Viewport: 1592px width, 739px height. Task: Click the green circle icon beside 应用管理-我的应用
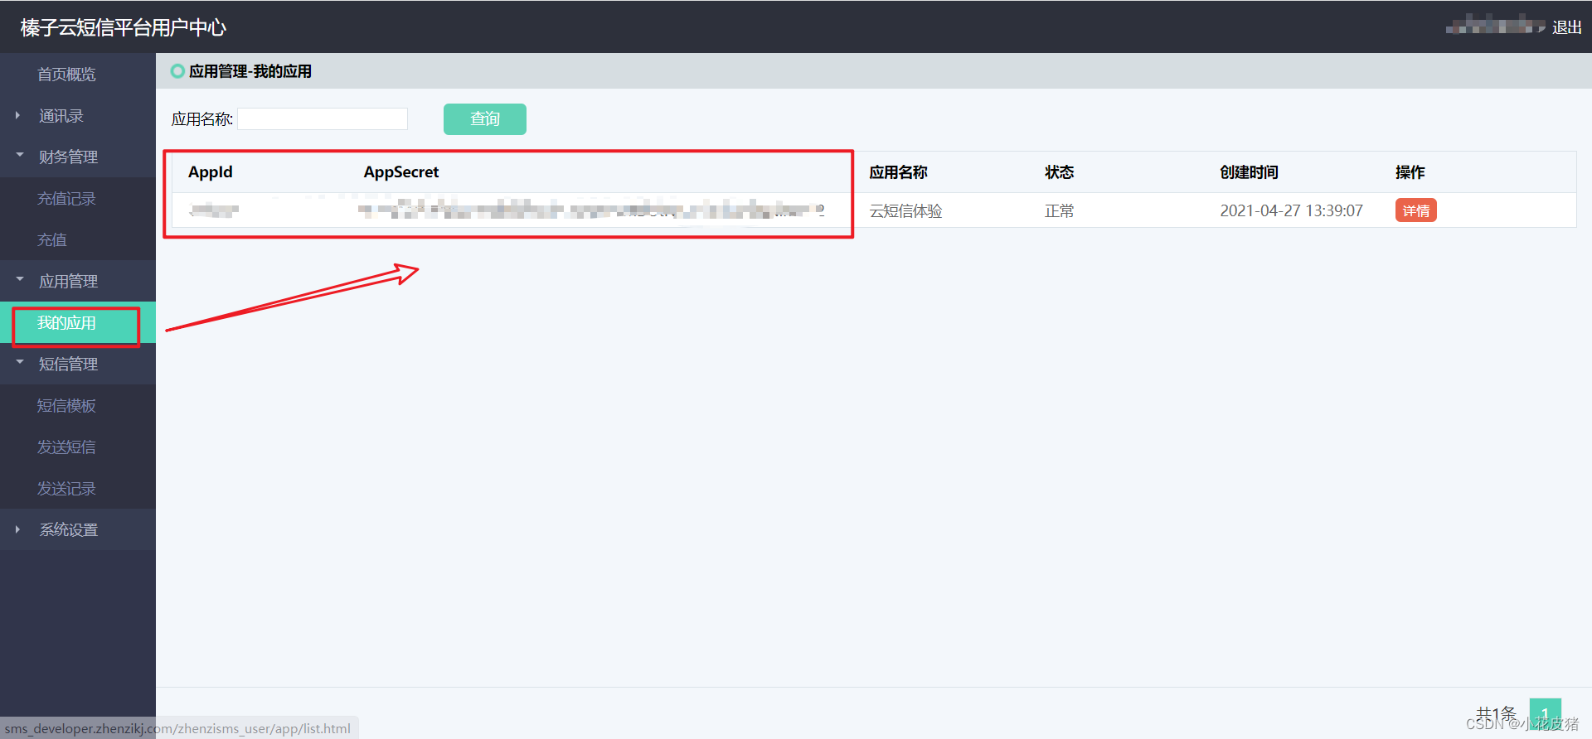[x=177, y=71]
